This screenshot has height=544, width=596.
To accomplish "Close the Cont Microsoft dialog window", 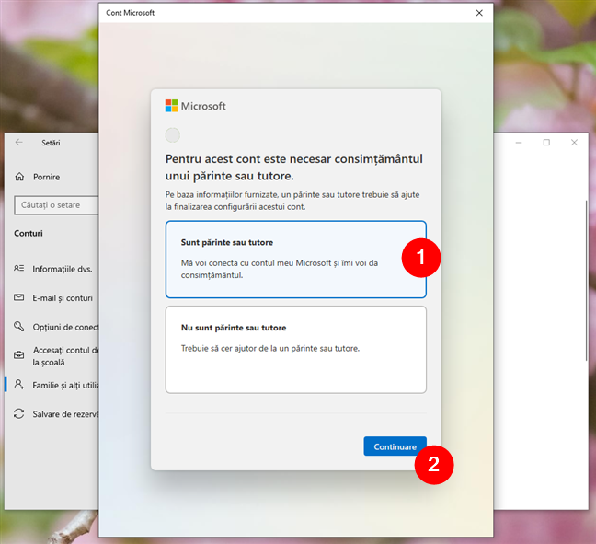I will pos(478,13).
